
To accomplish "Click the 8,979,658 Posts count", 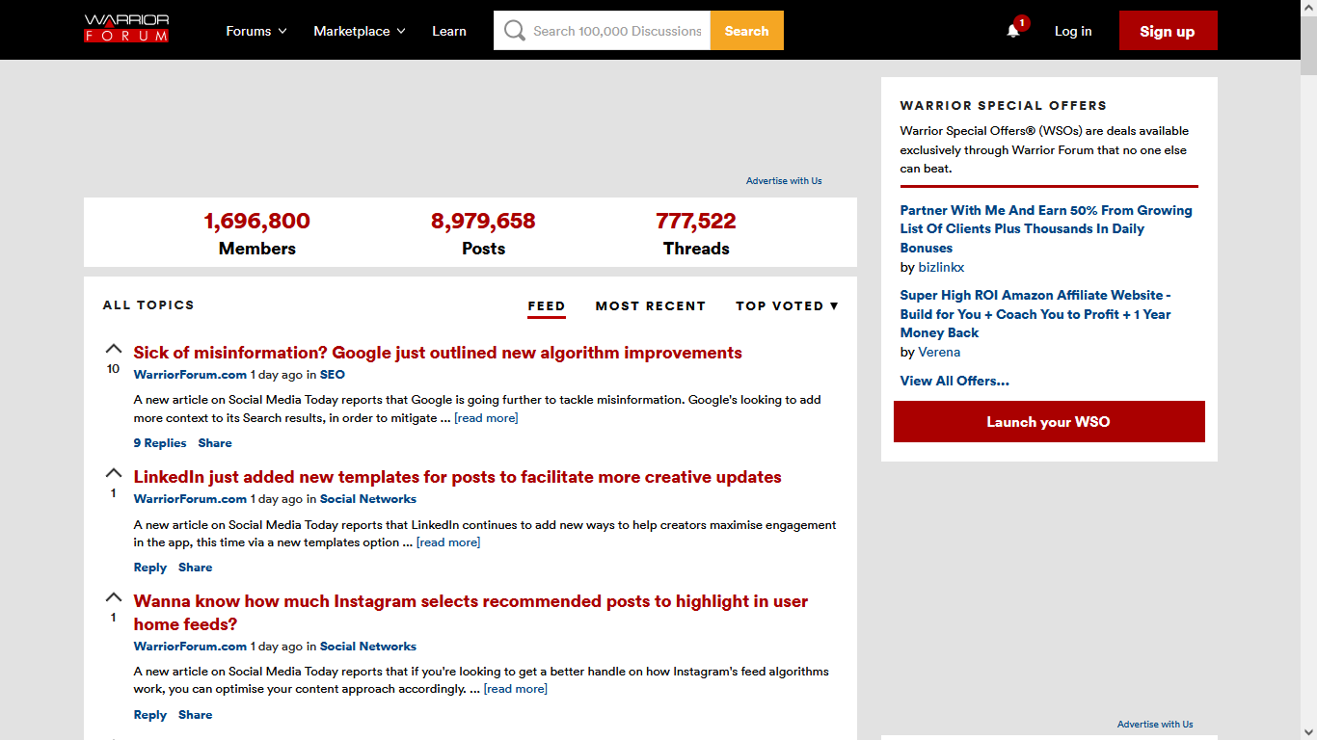I will tap(483, 221).
